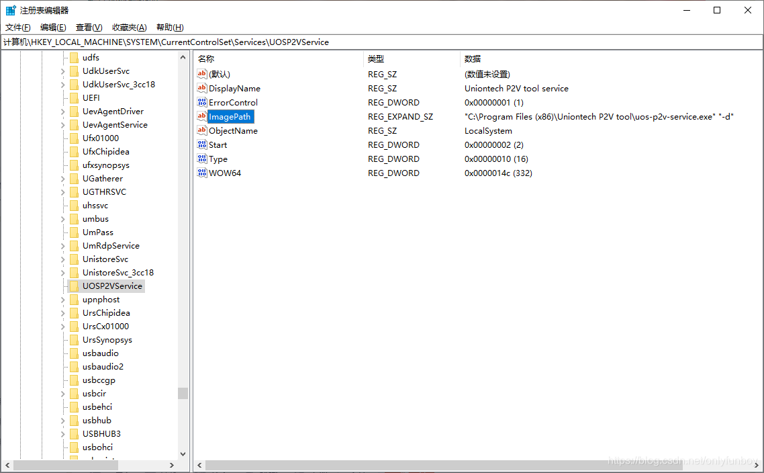Viewport: 764px width, 473px height.
Task: Click the folder icon of Ufx01000 key
Action: pyautogui.click(x=74, y=138)
